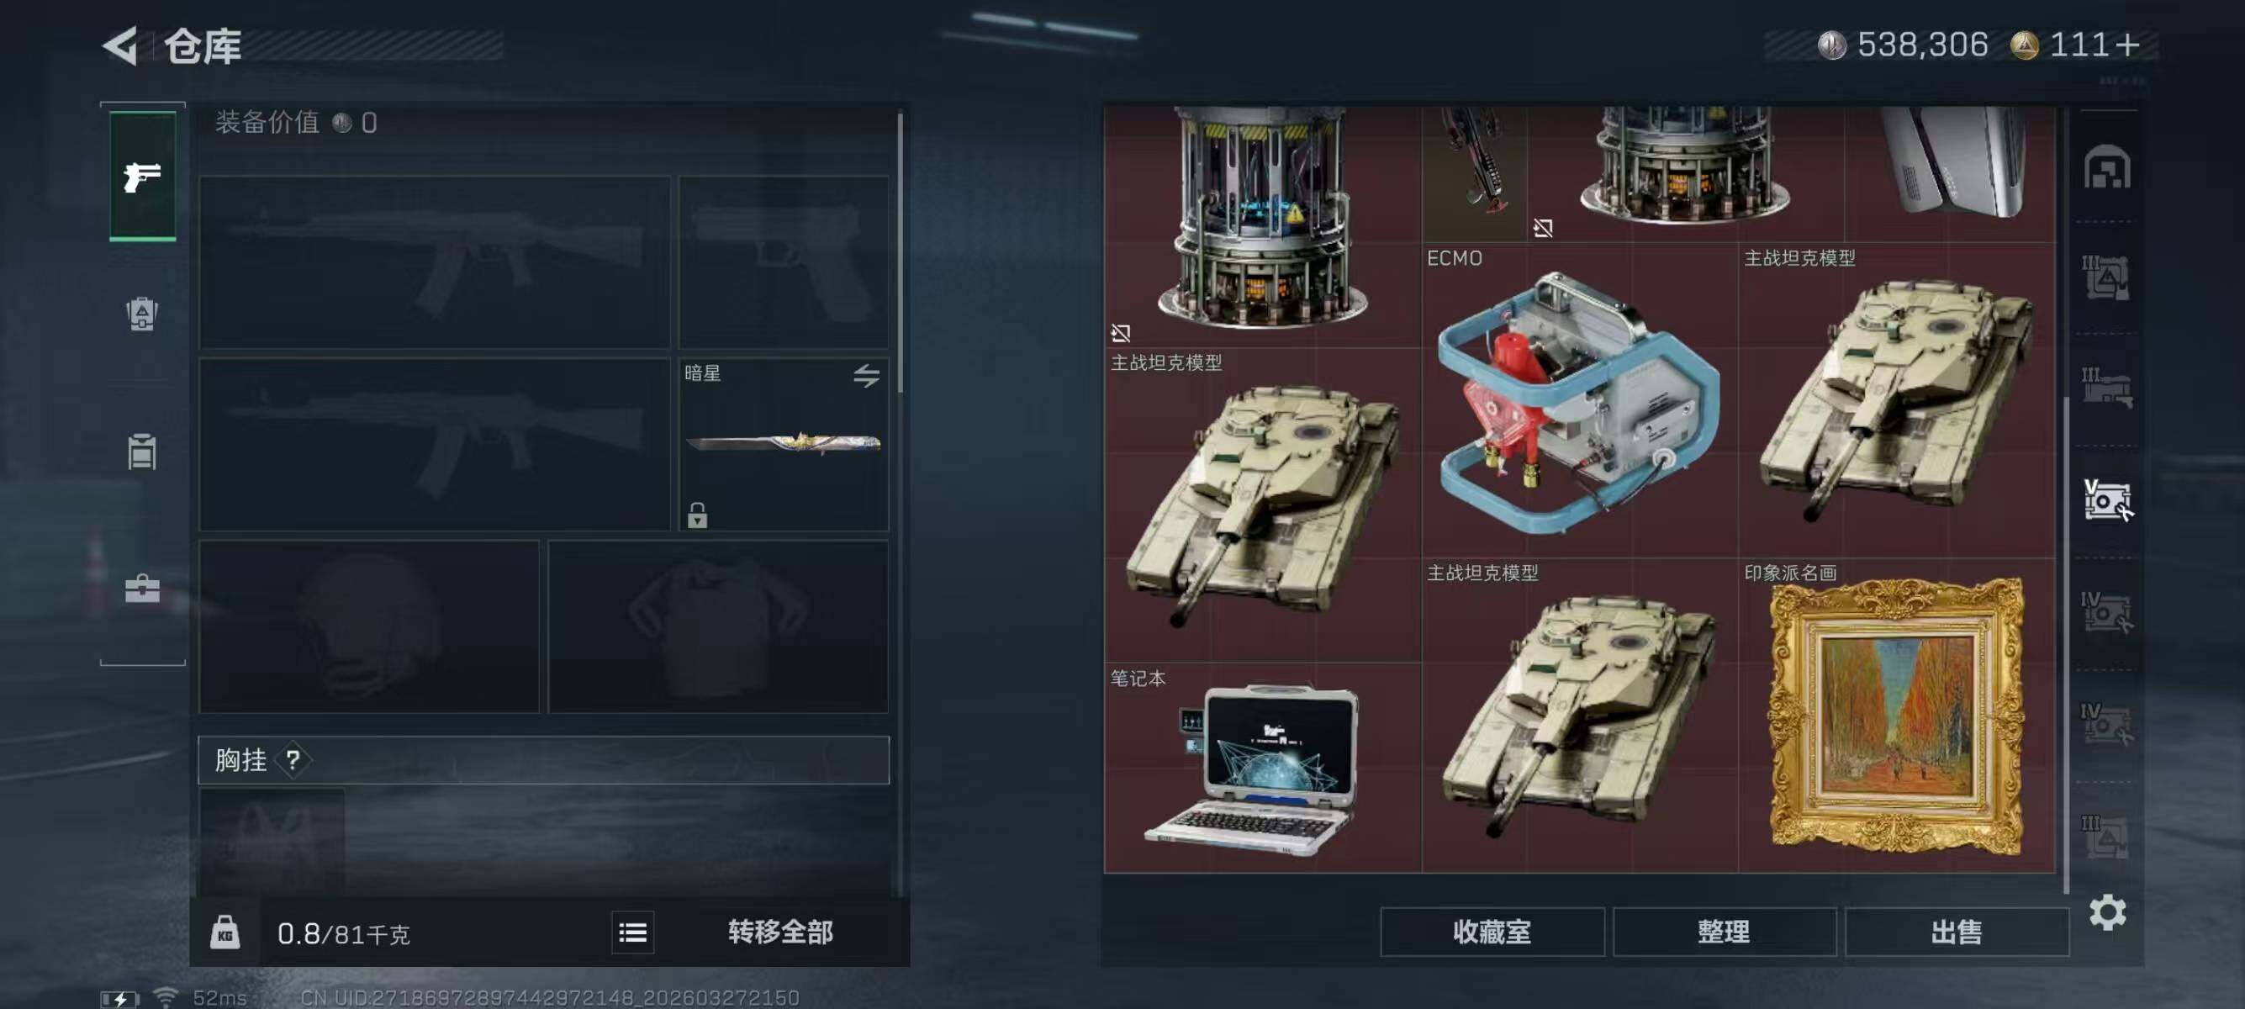The width and height of the screenshot is (2245, 1009).
Task: Click the plus sign next to 111
Action: click(x=2126, y=45)
